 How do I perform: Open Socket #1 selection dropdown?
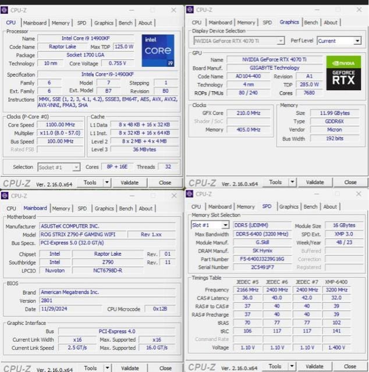tap(59, 167)
